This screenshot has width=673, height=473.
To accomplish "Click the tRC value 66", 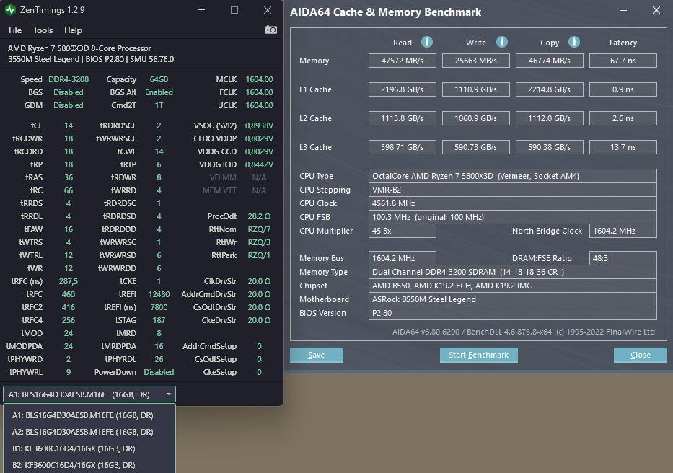I will pyautogui.click(x=69, y=190).
